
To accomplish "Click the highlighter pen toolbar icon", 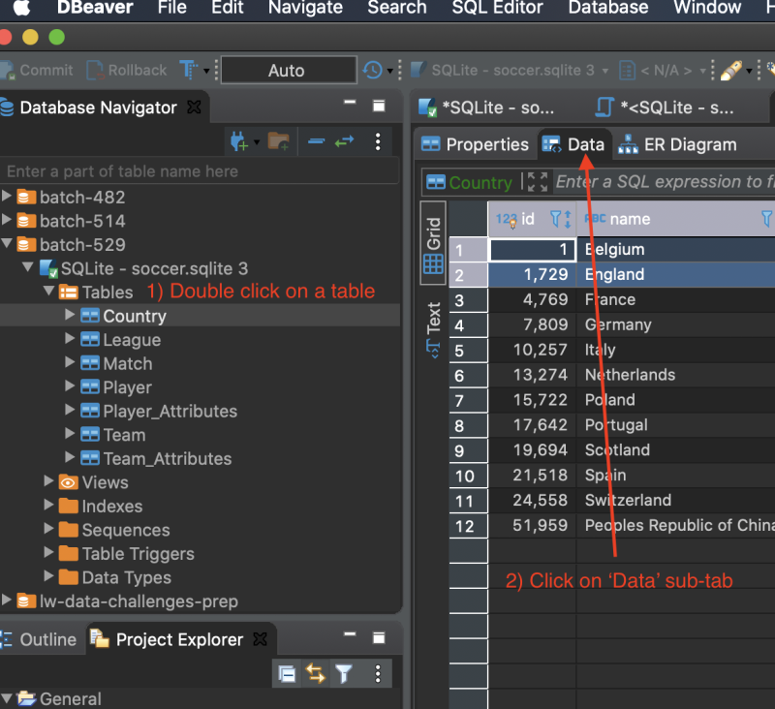I will click(x=731, y=70).
